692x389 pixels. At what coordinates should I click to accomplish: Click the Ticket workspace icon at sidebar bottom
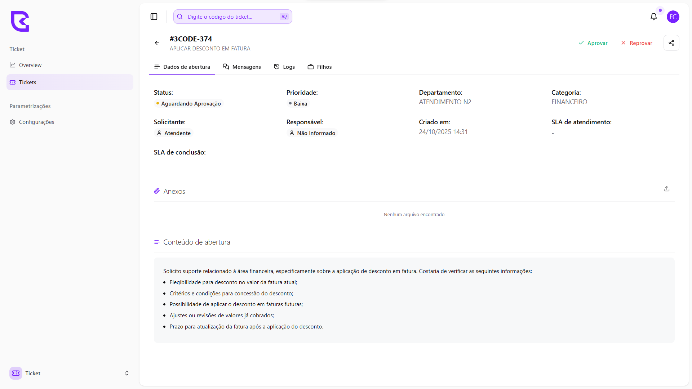point(16,373)
